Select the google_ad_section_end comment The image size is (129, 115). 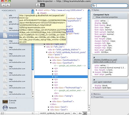(x=69, y=91)
